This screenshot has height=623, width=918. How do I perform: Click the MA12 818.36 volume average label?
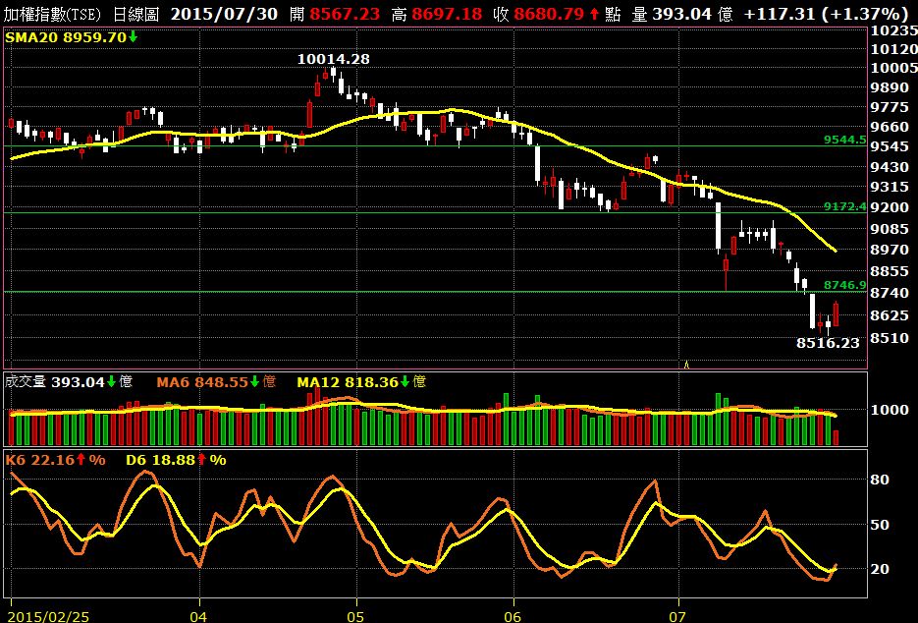[361, 382]
